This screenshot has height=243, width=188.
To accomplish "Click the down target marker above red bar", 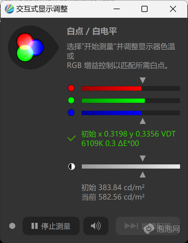I will 143,80.
